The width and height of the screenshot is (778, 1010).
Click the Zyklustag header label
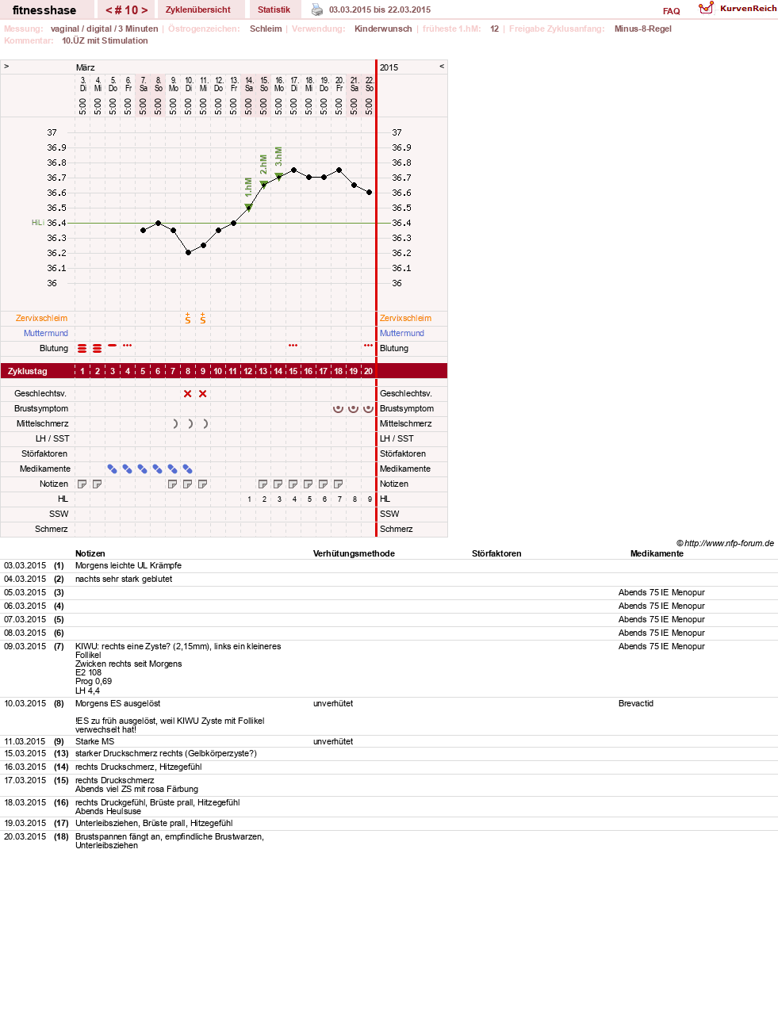pos(28,371)
